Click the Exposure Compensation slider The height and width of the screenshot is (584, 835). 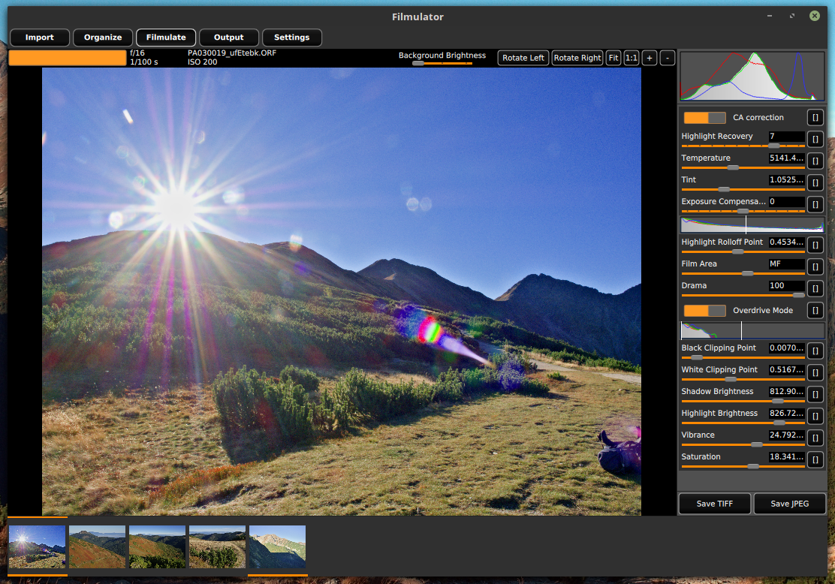(x=743, y=211)
